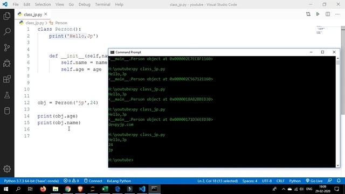
Task: Open the Help menu
Action: 119,4
